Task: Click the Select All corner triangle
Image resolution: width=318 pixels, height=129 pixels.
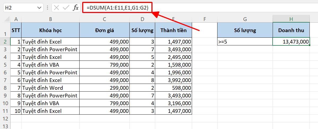Action: pyautogui.click(x=7, y=19)
